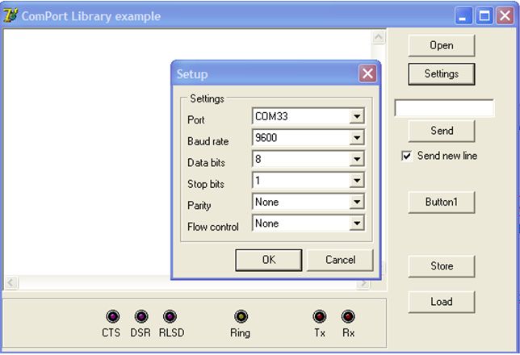This screenshot has width=520, height=355.
Task: Click the Ring indicator LED
Action: click(x=241, y=316)
